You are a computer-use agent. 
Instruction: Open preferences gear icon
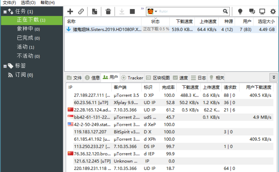(x=273, y=12)
